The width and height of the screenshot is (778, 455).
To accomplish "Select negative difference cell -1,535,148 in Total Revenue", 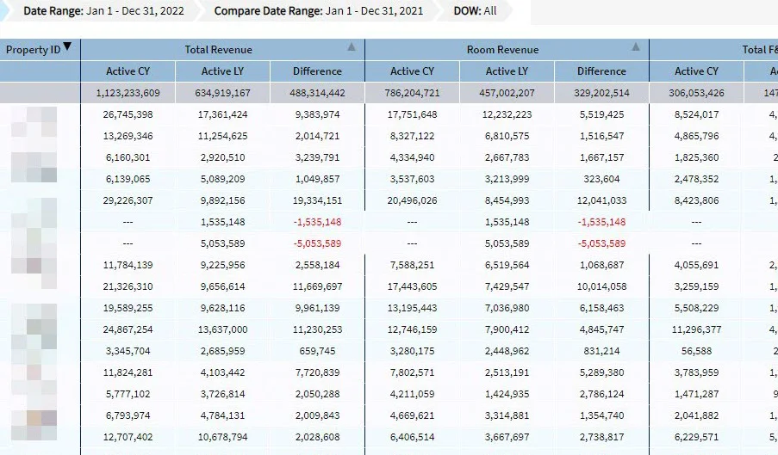I will [318, 222].
